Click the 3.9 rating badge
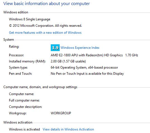150x133 pixels. 55,48
